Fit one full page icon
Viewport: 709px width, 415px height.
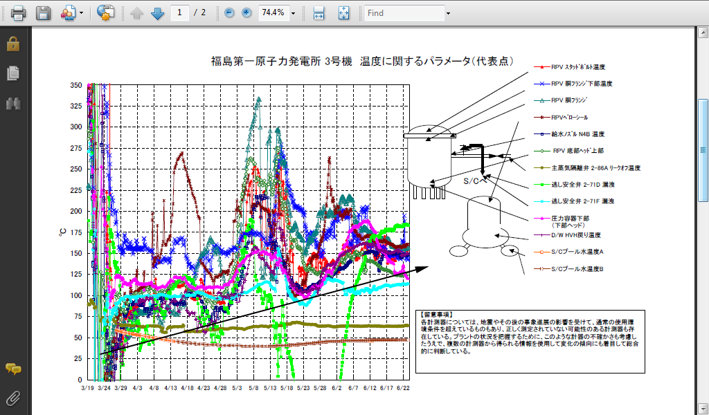(343, 13)
